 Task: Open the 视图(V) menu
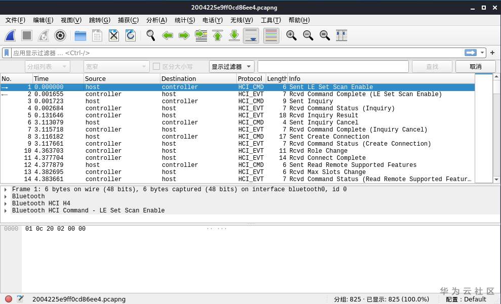[71, 20]
